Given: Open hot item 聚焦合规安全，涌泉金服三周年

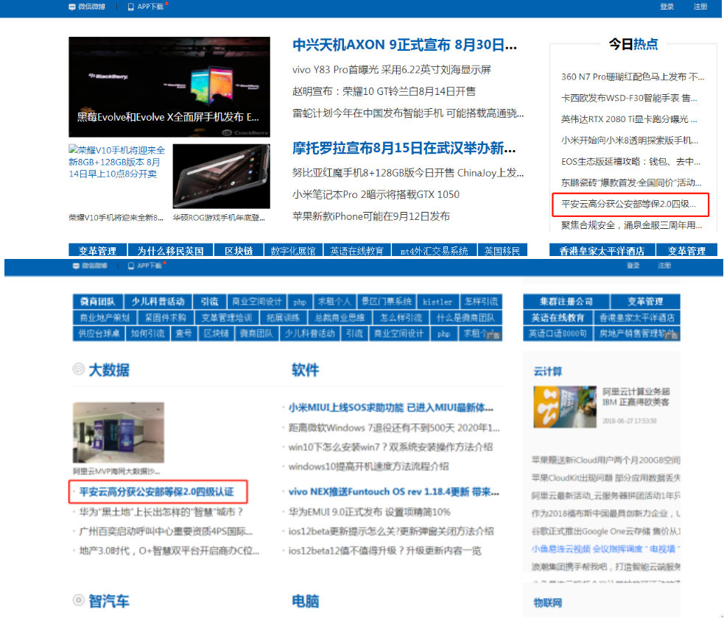Looking at the screenshot, I should 631,225.
